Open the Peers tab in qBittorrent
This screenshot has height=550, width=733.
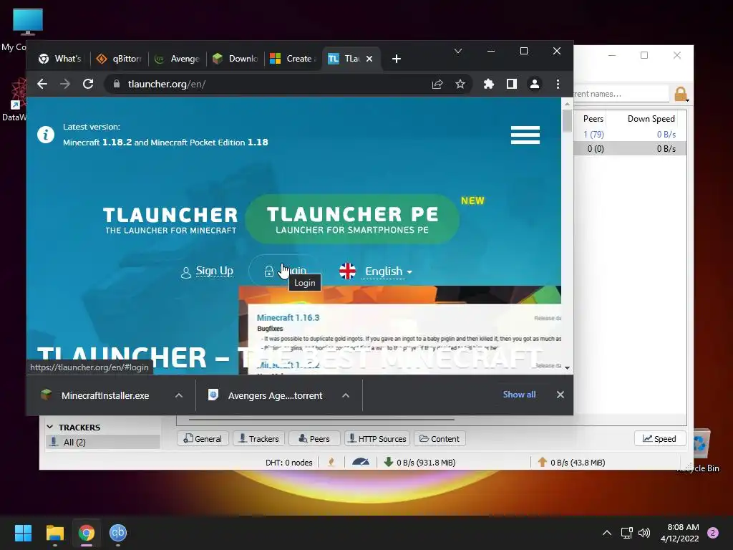coord(314,439)
